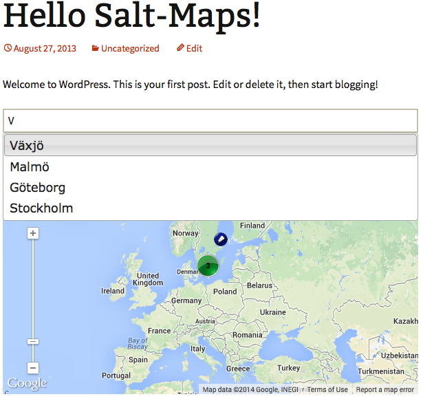
Task: Open the August 27, 2013 date link
Action: tap(45, 49)
